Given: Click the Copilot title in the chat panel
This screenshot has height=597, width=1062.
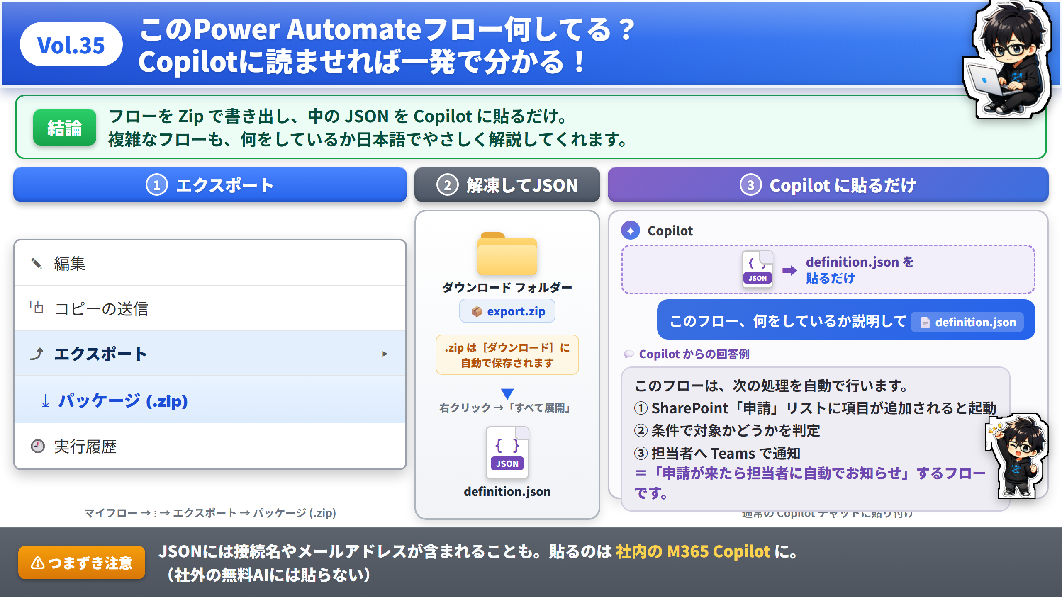Looking at the screenshot, I should coord(670,231).
